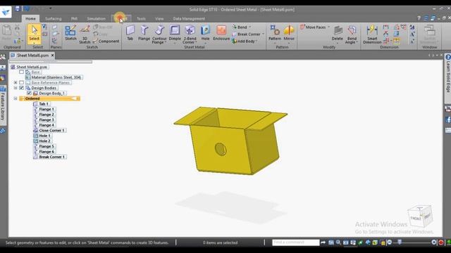Select Flange 3 in feature tree
Viewport: 451px width, 253px height.
(44, 119)
